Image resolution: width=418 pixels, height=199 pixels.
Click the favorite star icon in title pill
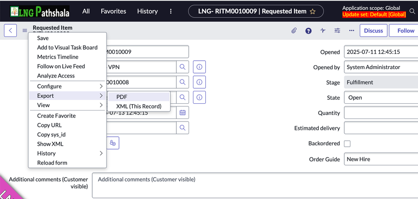coord(313,11)
